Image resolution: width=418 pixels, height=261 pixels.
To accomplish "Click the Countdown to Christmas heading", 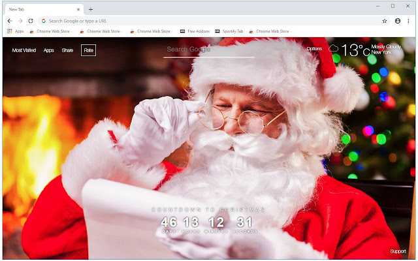I will [208, 209].
